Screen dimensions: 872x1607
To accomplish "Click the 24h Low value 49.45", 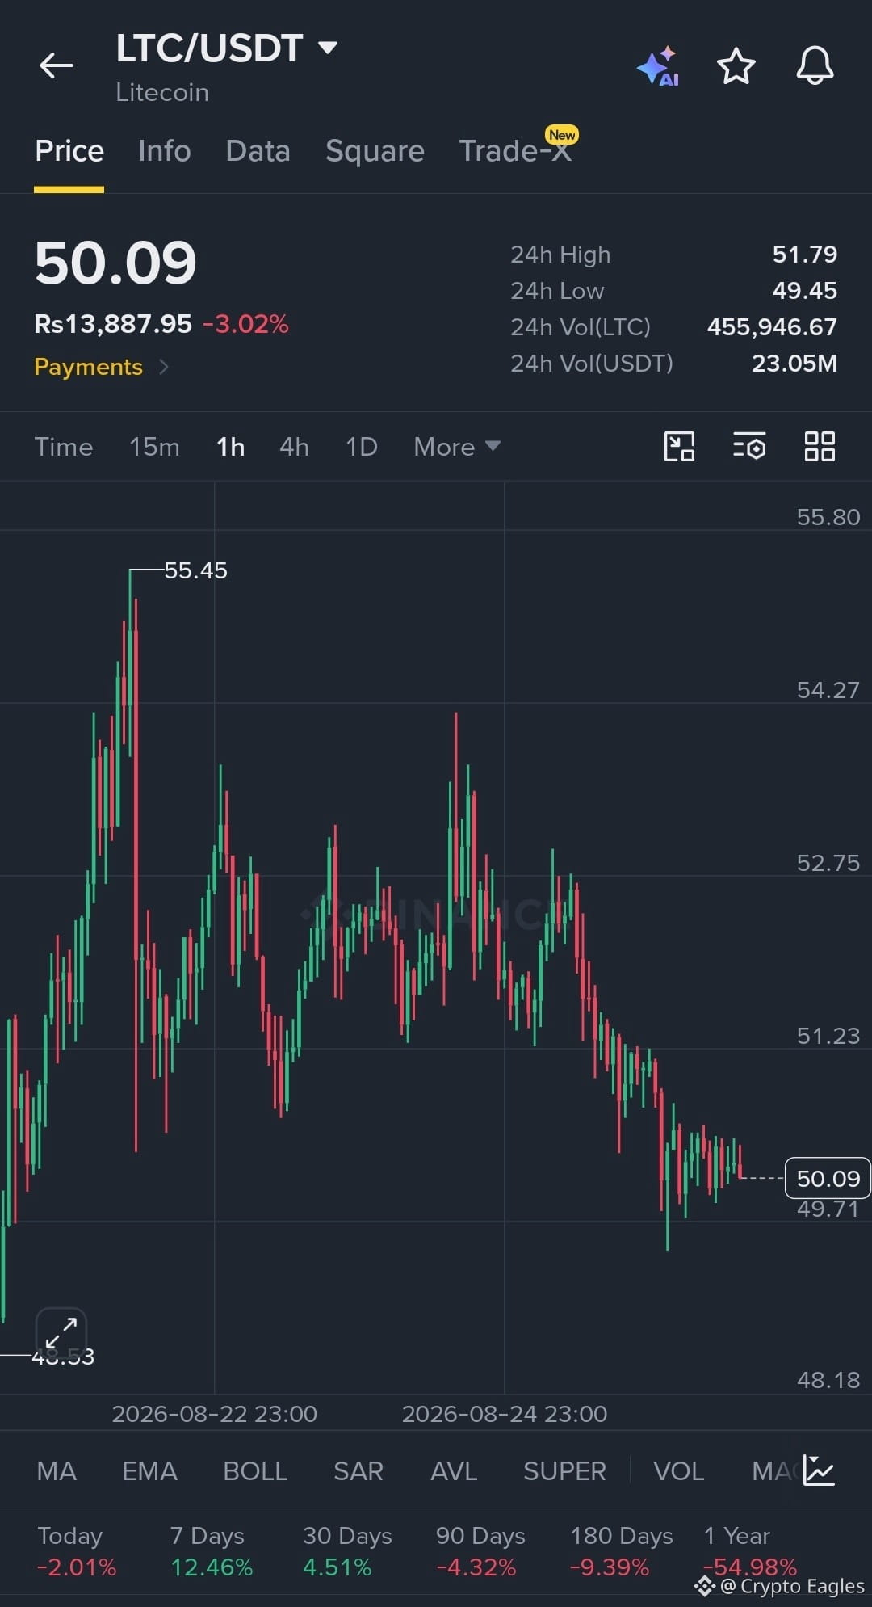I will (804, 291).
